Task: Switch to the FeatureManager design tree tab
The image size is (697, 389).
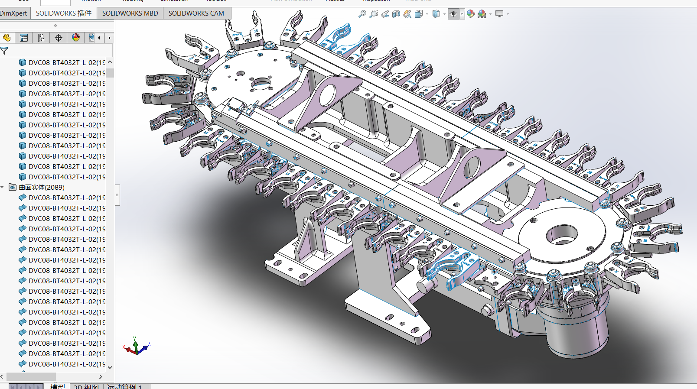Action: click(x=7, y=38)
